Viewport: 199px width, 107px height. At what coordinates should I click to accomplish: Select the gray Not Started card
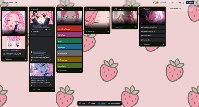70,53
